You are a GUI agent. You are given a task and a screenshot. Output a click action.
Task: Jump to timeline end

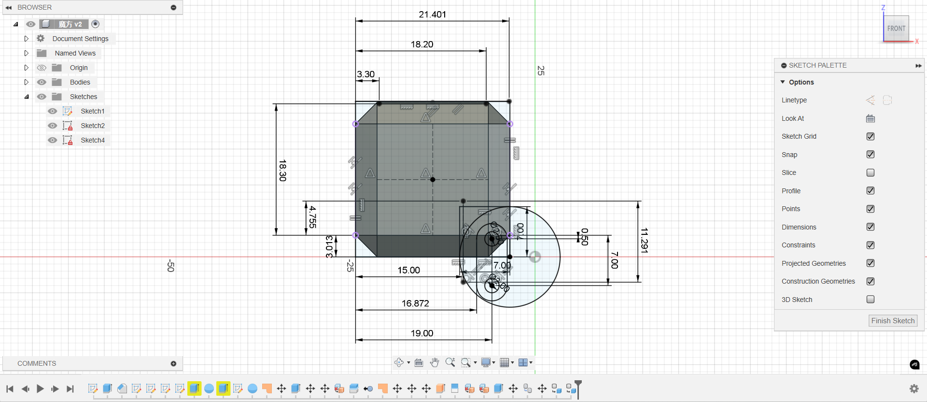[70, 388]
